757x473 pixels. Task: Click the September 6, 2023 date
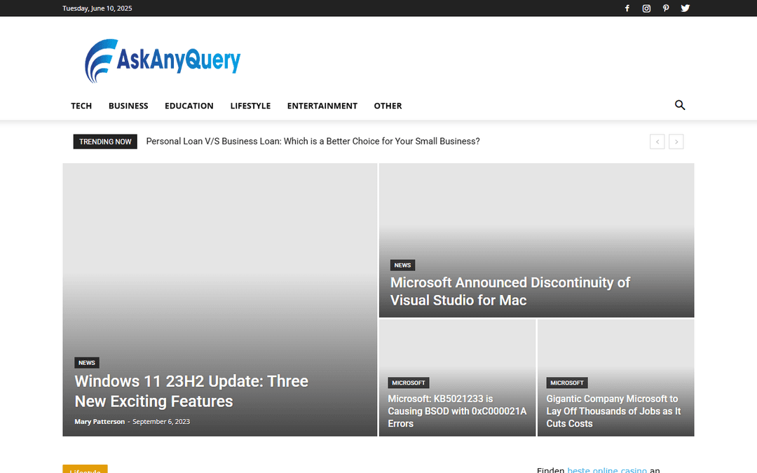161,421
